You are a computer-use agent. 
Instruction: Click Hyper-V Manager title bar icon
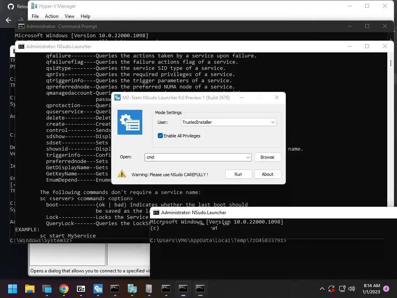click(x=34, y=6)
